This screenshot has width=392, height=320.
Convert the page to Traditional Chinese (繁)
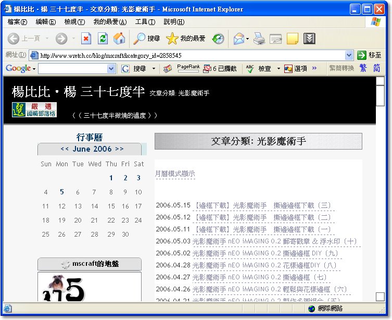(363, 68)
